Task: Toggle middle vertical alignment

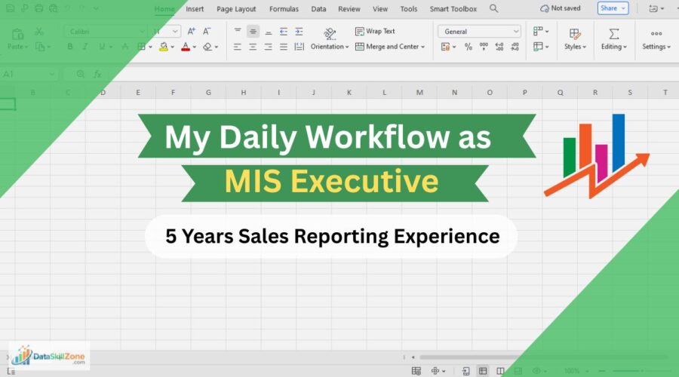Action: coord(253,31)
